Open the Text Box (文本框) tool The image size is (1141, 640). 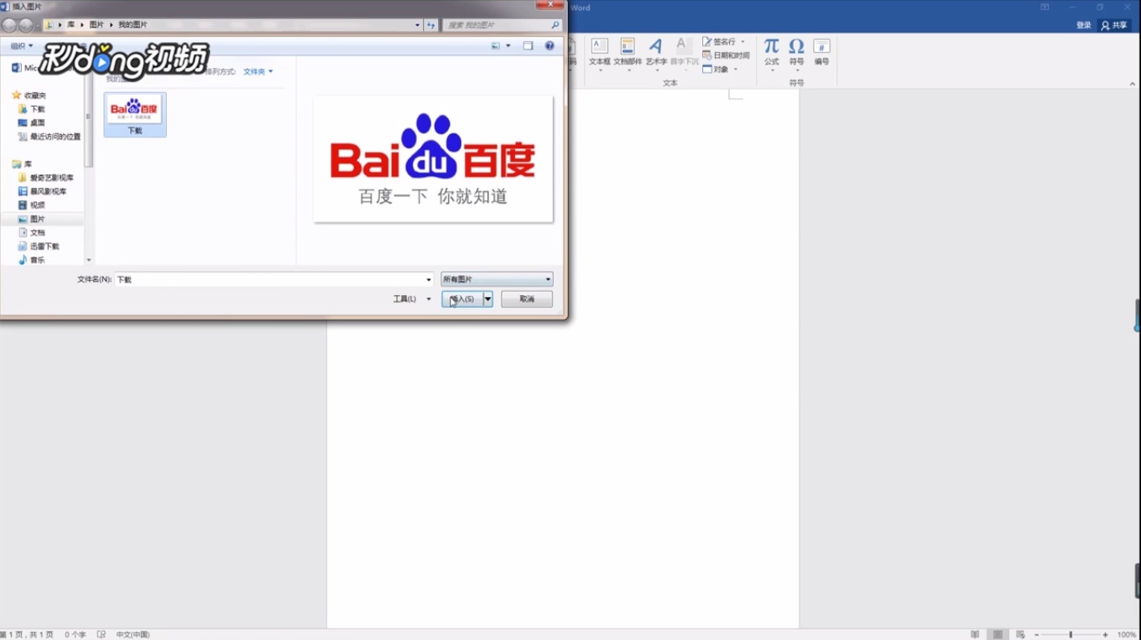click(599, 53)
